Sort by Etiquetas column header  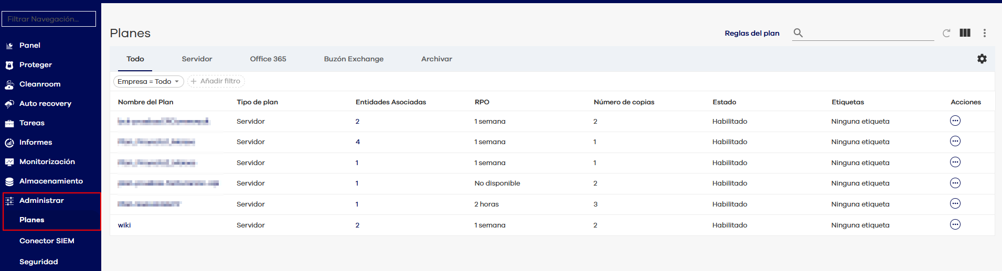coord(847,102)
